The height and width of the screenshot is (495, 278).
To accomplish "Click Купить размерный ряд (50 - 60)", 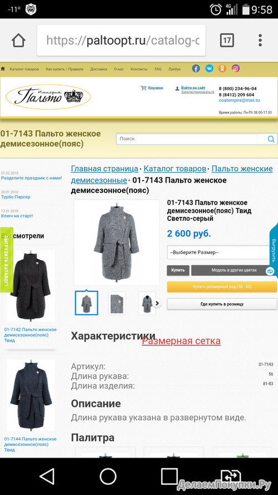I will 222,287.
